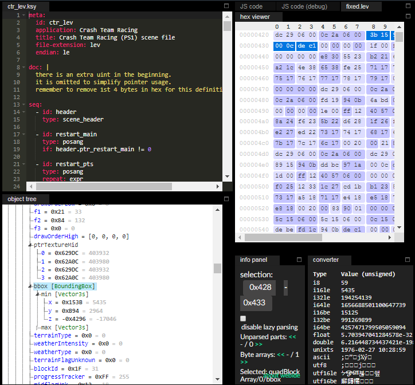The height and width of the screenshot is (385, 415).
Task: Click code editor scroll down arrow
Action: click(227, 176)
